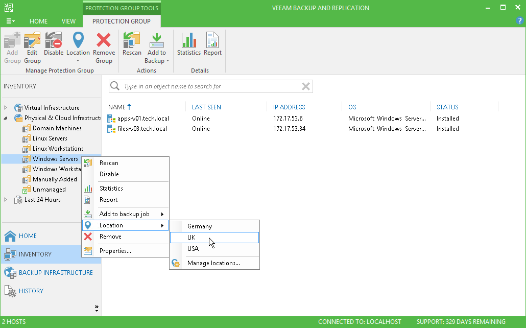Click the appsrv01.tech.local server icon
The height and width of the screenshot is (328, 526).
[x=111, y=119]
